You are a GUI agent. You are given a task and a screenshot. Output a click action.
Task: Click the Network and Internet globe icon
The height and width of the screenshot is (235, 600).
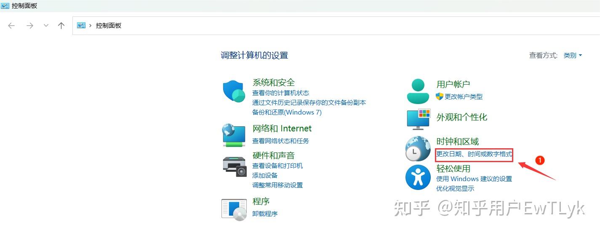click(x=234, y=135)
